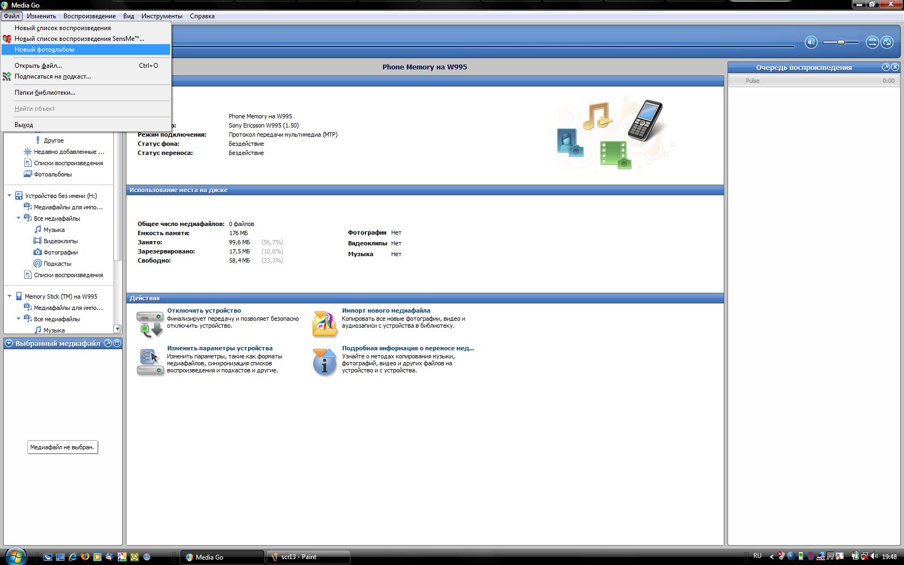Screen dimensions: 904x565
Task: Click the sidebar scroll down arrow
Action: tap(117, 329)
